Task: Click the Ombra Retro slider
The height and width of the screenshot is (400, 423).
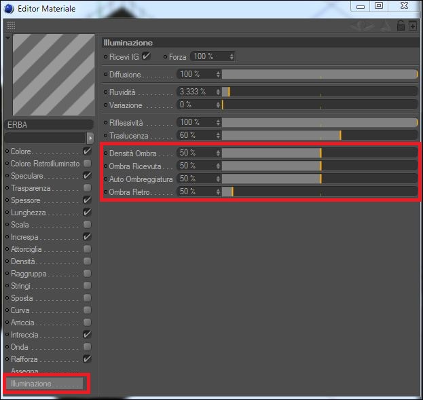Action: point(320,192)
